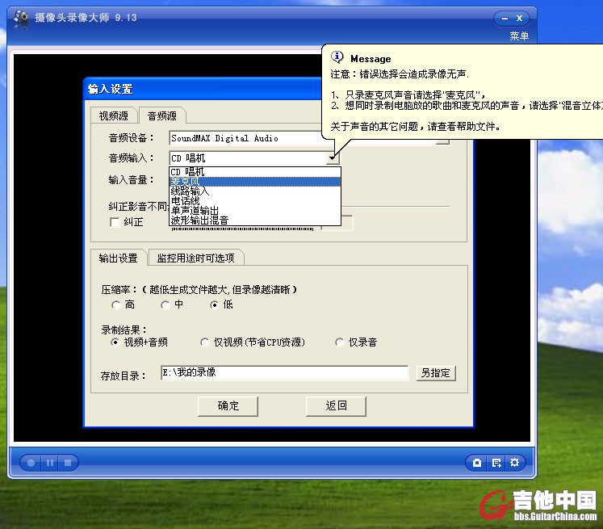Screen dimensions: 603x529
Task: Switch to the 音频源 tab
Action: pyautogui.click(x=162, y=115)
